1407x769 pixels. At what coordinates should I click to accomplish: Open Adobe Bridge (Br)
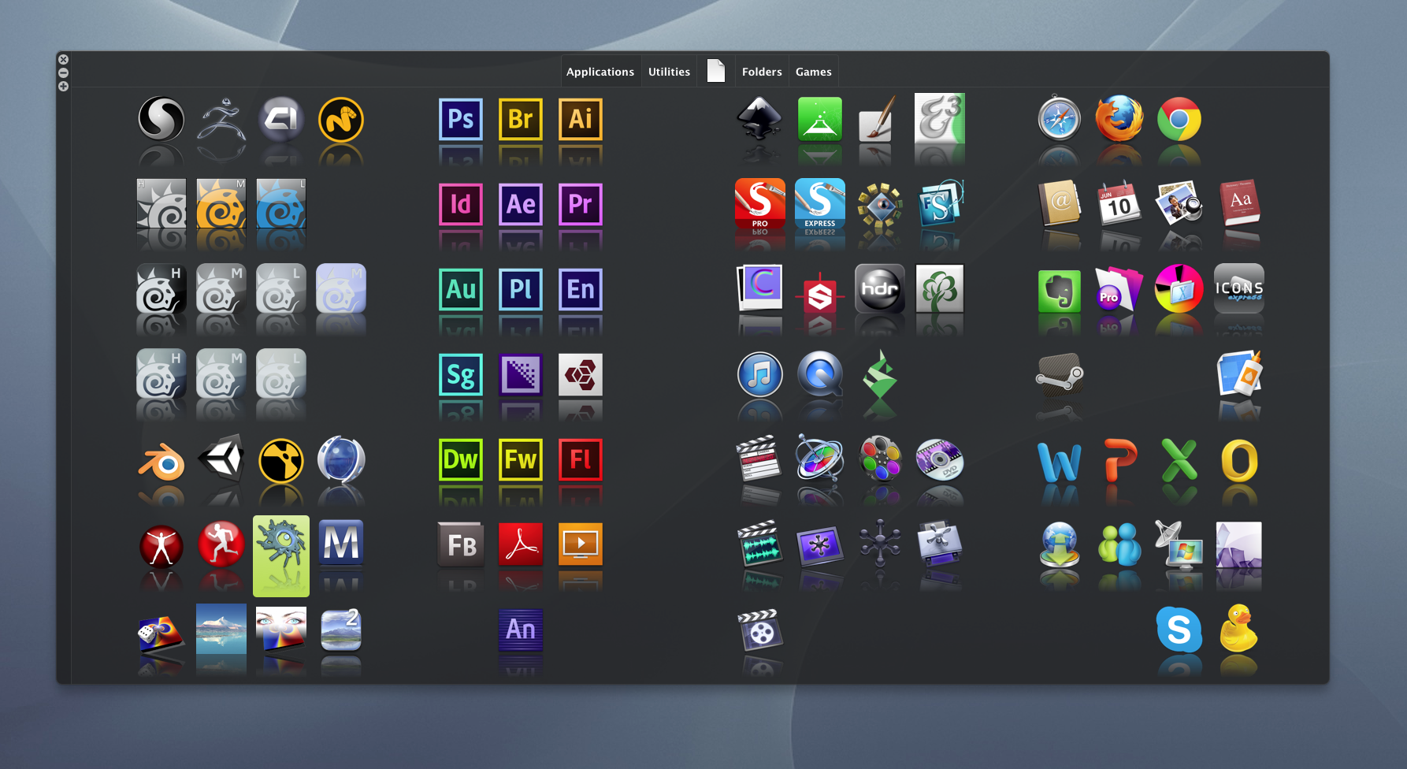point(521,119)
